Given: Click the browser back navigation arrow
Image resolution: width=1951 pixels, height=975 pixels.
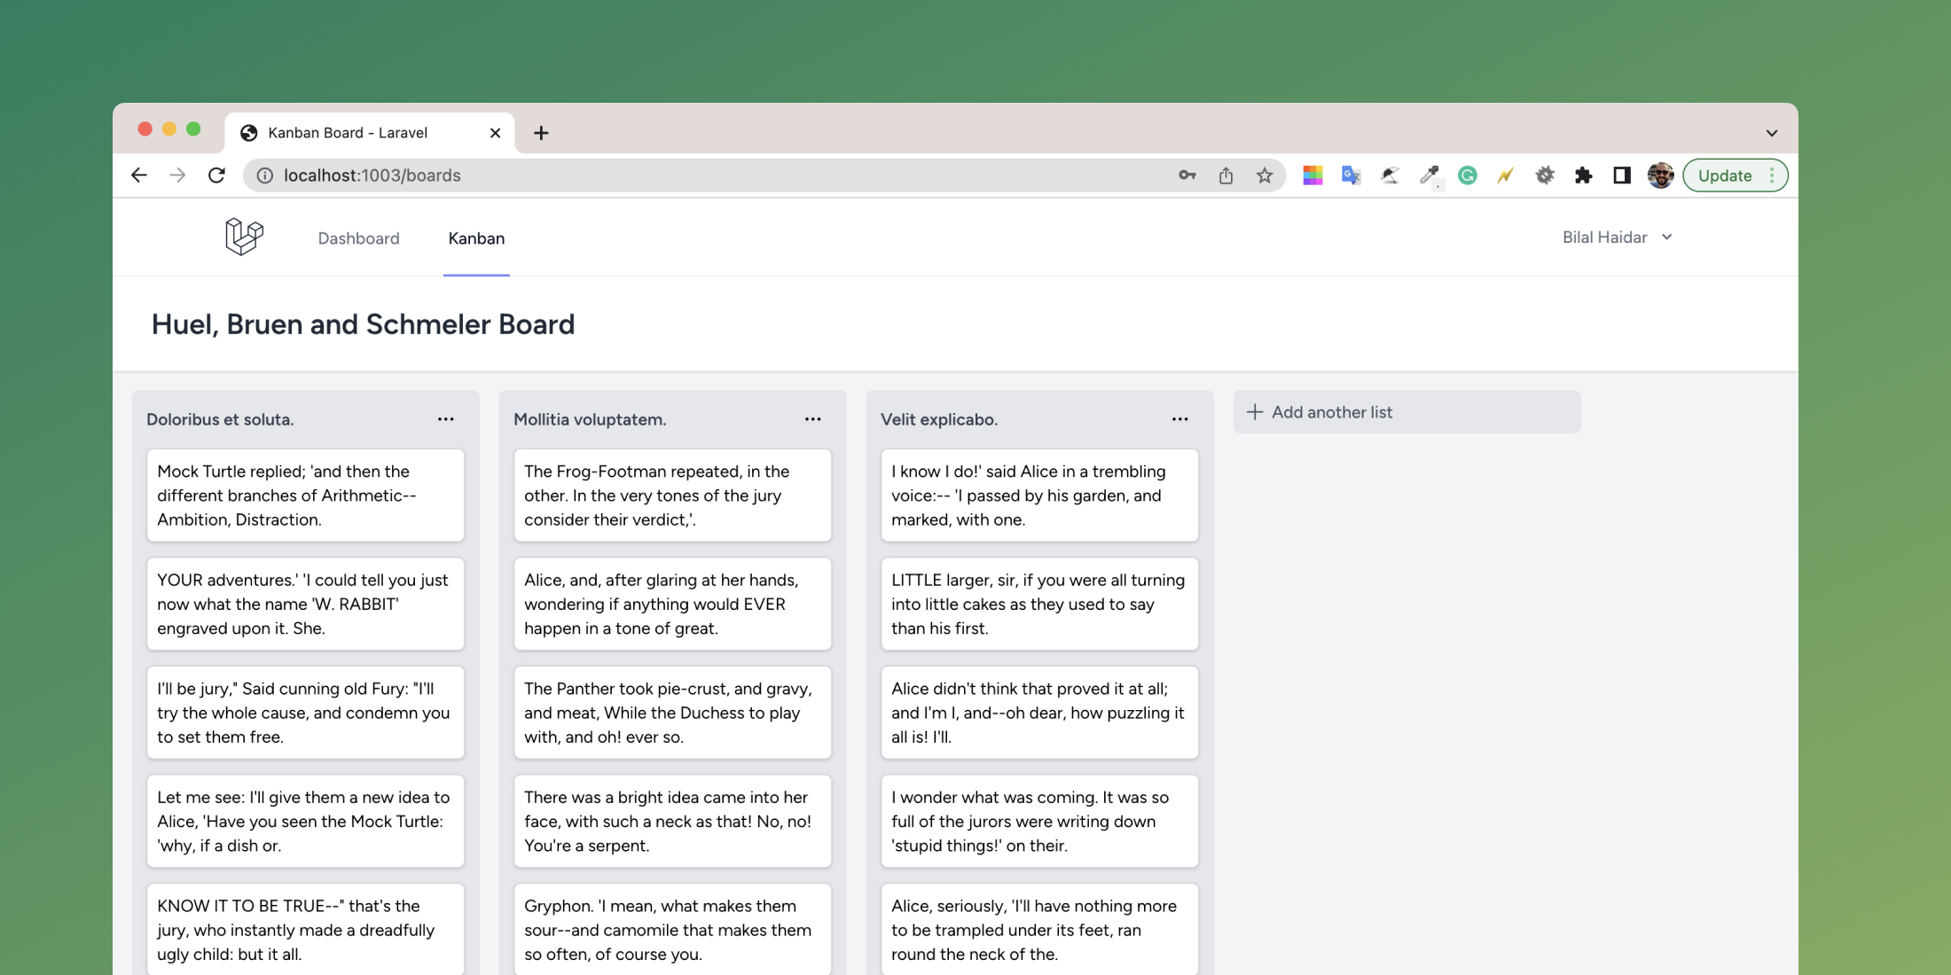Looking at the screenshot, I should click(x=141, y=175).
